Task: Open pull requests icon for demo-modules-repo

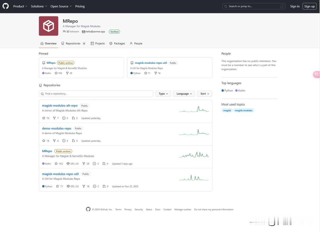Action: coord(75,141)
